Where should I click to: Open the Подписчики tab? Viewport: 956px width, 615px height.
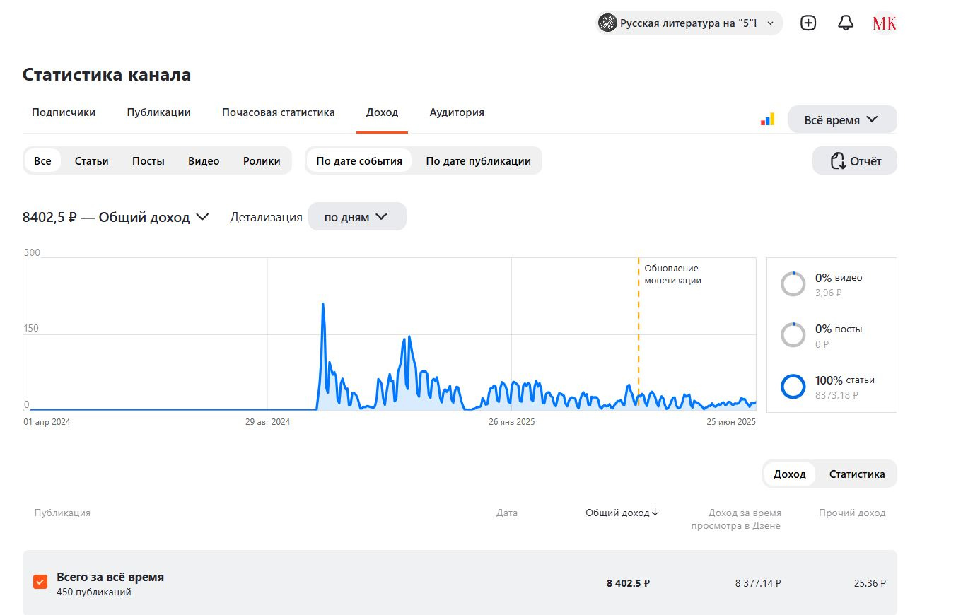[64, 112]
